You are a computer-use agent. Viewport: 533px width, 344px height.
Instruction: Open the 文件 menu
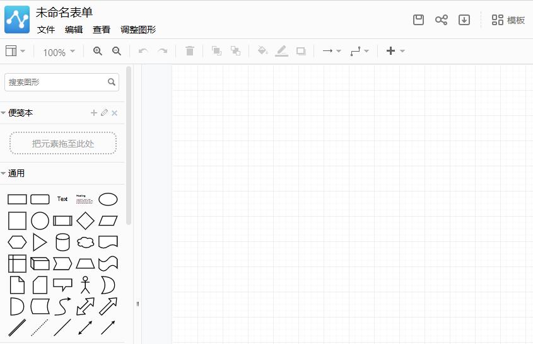click(x=46, y=30)
